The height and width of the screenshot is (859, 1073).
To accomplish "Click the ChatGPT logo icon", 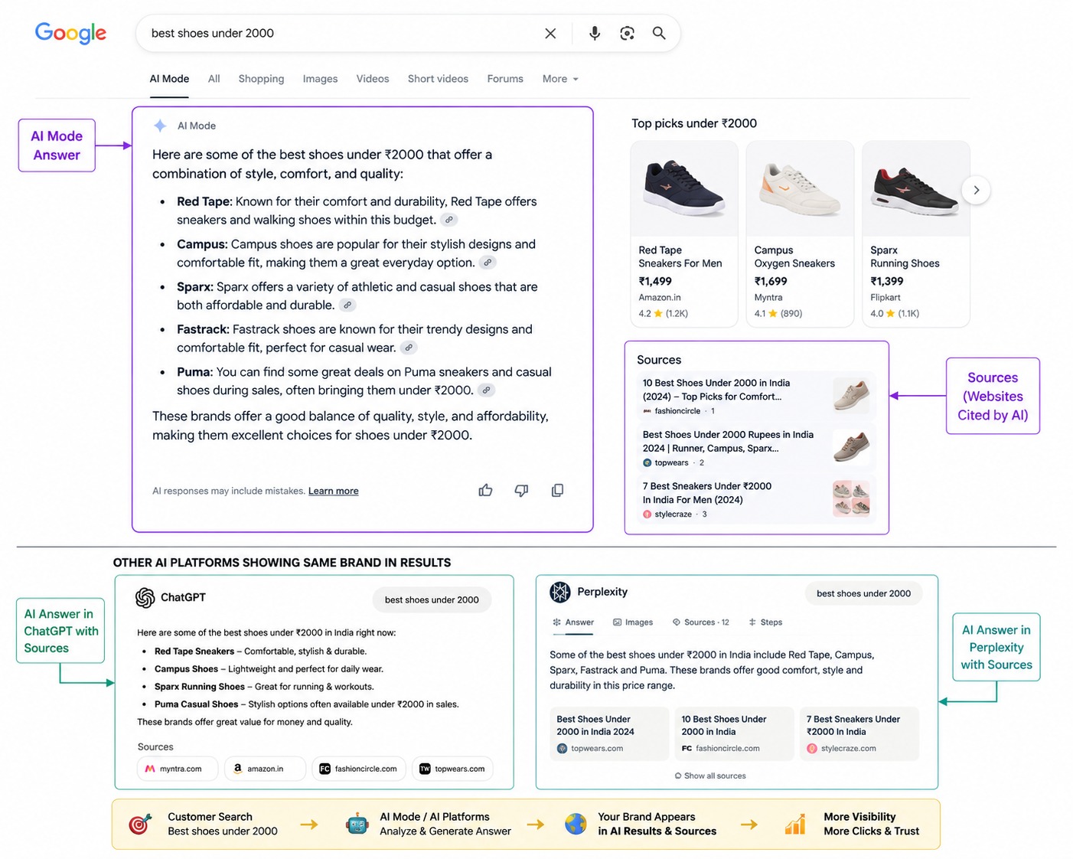I will coord(145,598).
